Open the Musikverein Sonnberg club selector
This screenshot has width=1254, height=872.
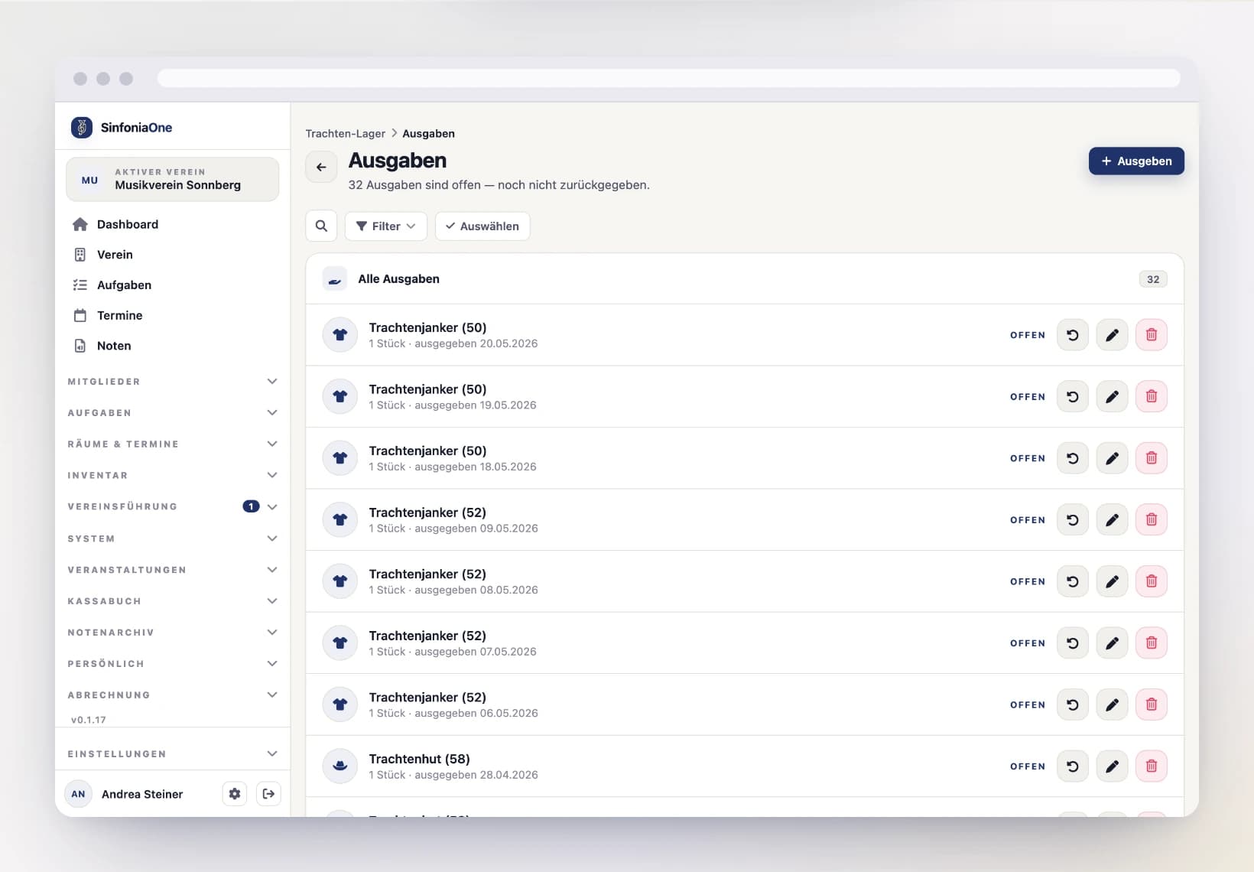(172, 180)
